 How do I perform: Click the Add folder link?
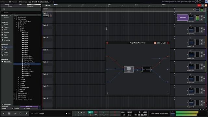tap(7, 62)
